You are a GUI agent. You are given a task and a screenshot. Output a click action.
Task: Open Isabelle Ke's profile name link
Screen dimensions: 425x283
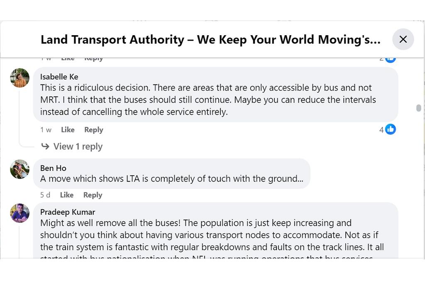click(59, 77)
